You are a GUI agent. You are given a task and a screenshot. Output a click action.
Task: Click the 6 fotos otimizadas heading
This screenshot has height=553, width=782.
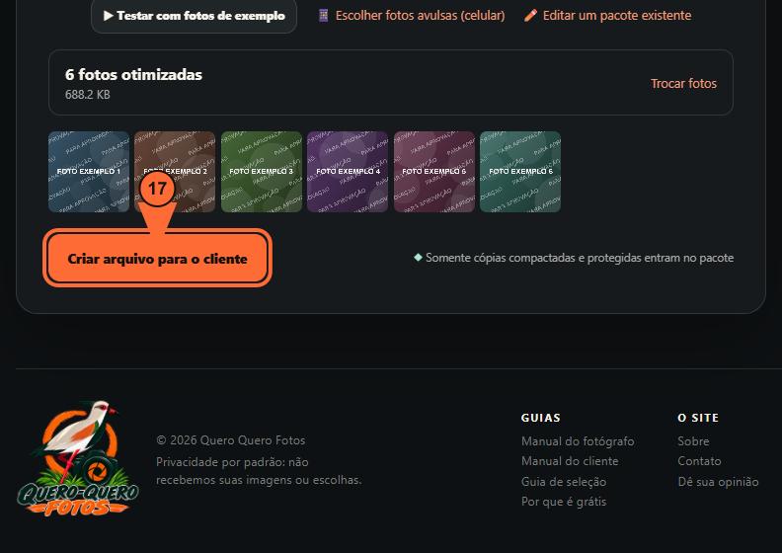pyautogui.click(x=133, y=75)
